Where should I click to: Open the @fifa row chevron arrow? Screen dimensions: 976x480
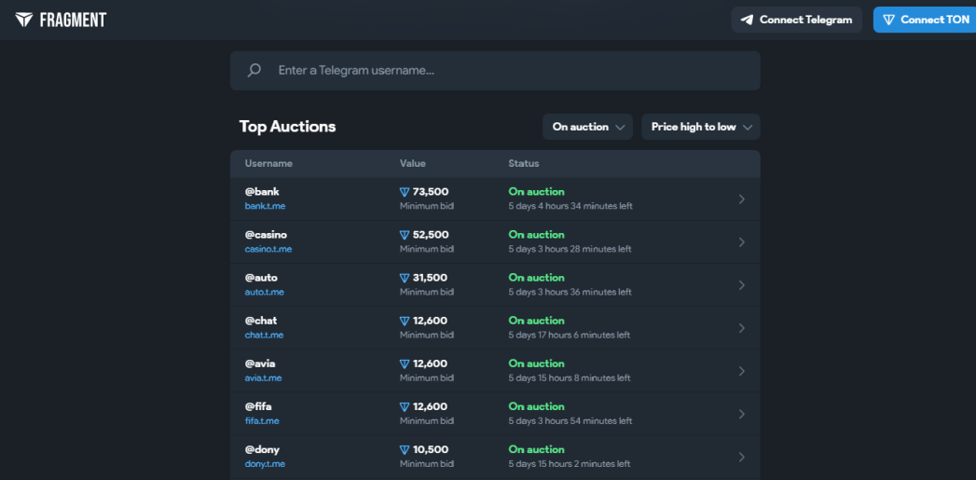click(x=741, y=414)
